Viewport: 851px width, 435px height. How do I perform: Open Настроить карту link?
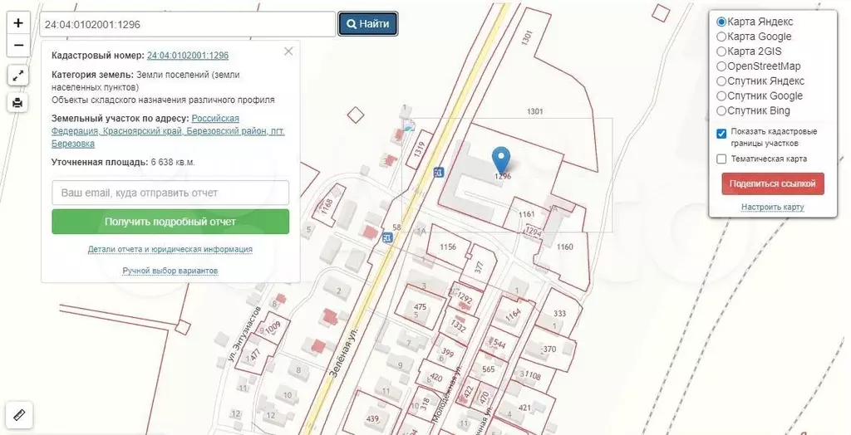point(772,208)
